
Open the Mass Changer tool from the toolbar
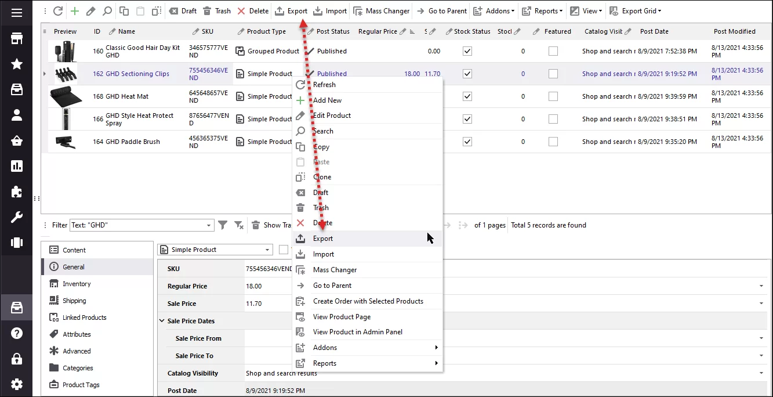381,10
